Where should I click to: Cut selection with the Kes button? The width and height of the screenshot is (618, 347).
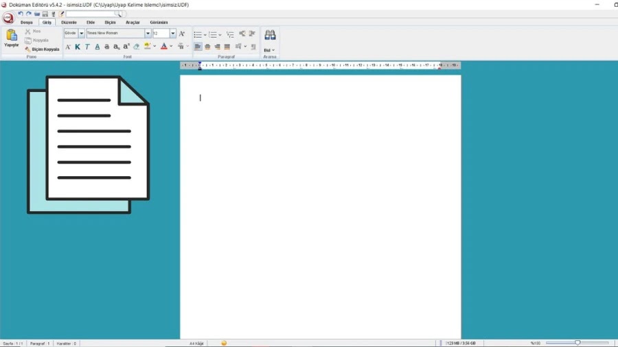click(x=33, y=31)
